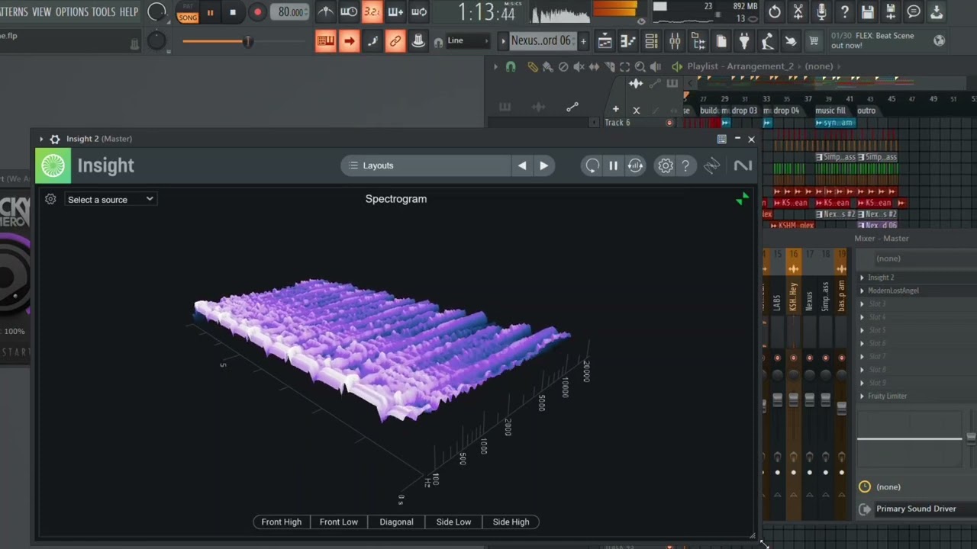Toggle the link-to-controller chain icon
This screenshot has width=977, height=549.
[395, 41]
